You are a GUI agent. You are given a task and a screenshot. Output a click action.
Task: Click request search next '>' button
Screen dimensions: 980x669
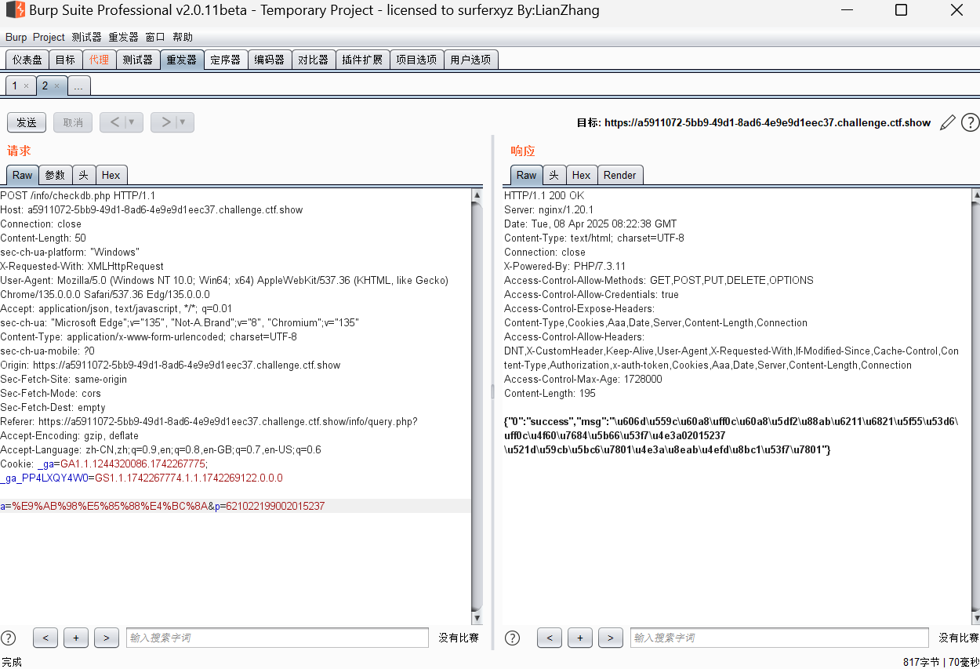tap(106, 638)
